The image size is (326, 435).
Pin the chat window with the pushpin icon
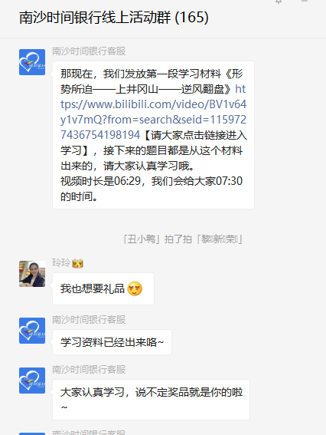279,2
